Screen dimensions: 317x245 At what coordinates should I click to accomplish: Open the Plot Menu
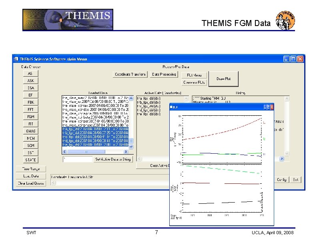[x=194, y=75]
